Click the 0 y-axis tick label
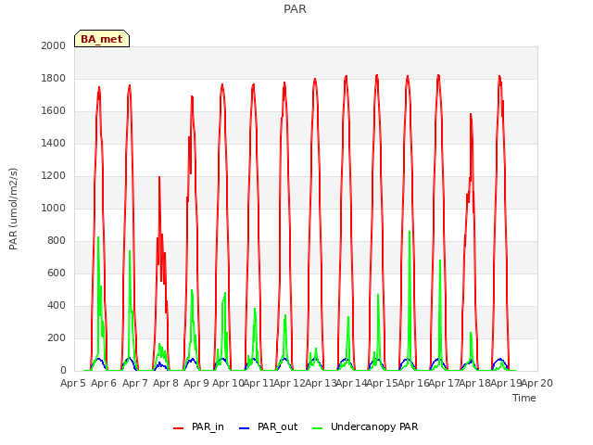 63,371
